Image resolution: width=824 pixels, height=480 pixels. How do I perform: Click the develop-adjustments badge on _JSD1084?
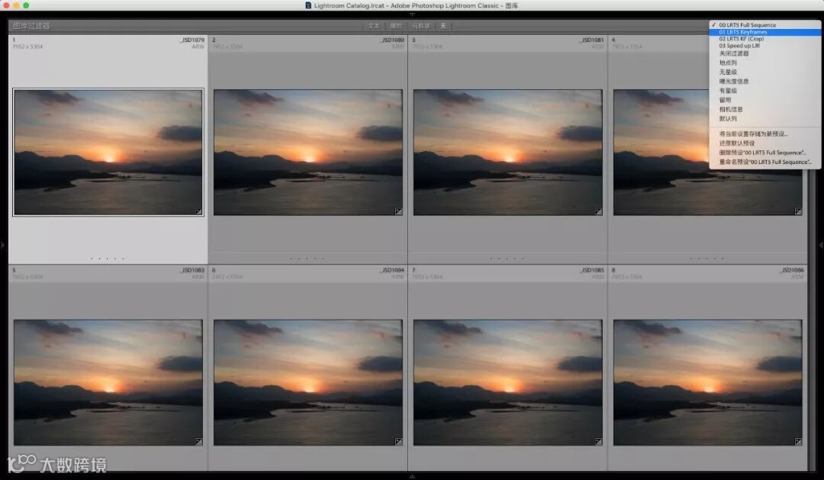(398, 442)
